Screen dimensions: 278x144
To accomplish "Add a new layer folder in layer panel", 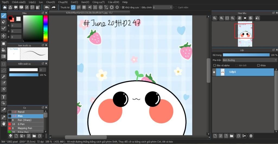I will coord(232,136).
